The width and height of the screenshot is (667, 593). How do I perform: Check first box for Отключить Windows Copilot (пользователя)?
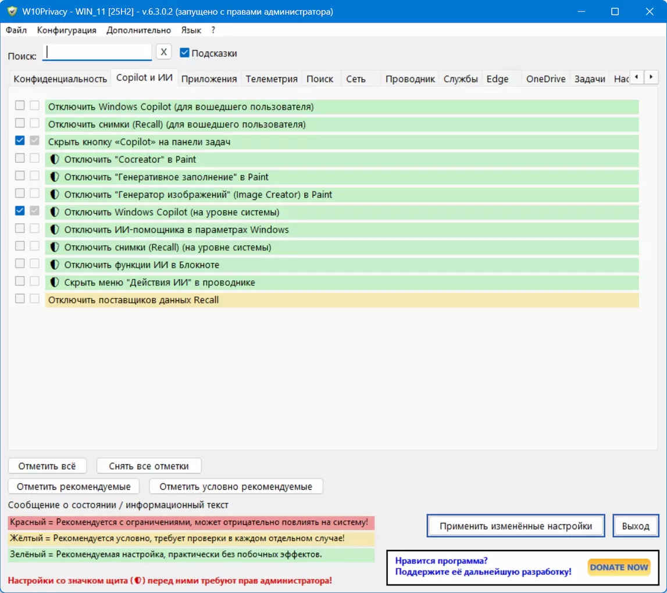tap(20, 105)
